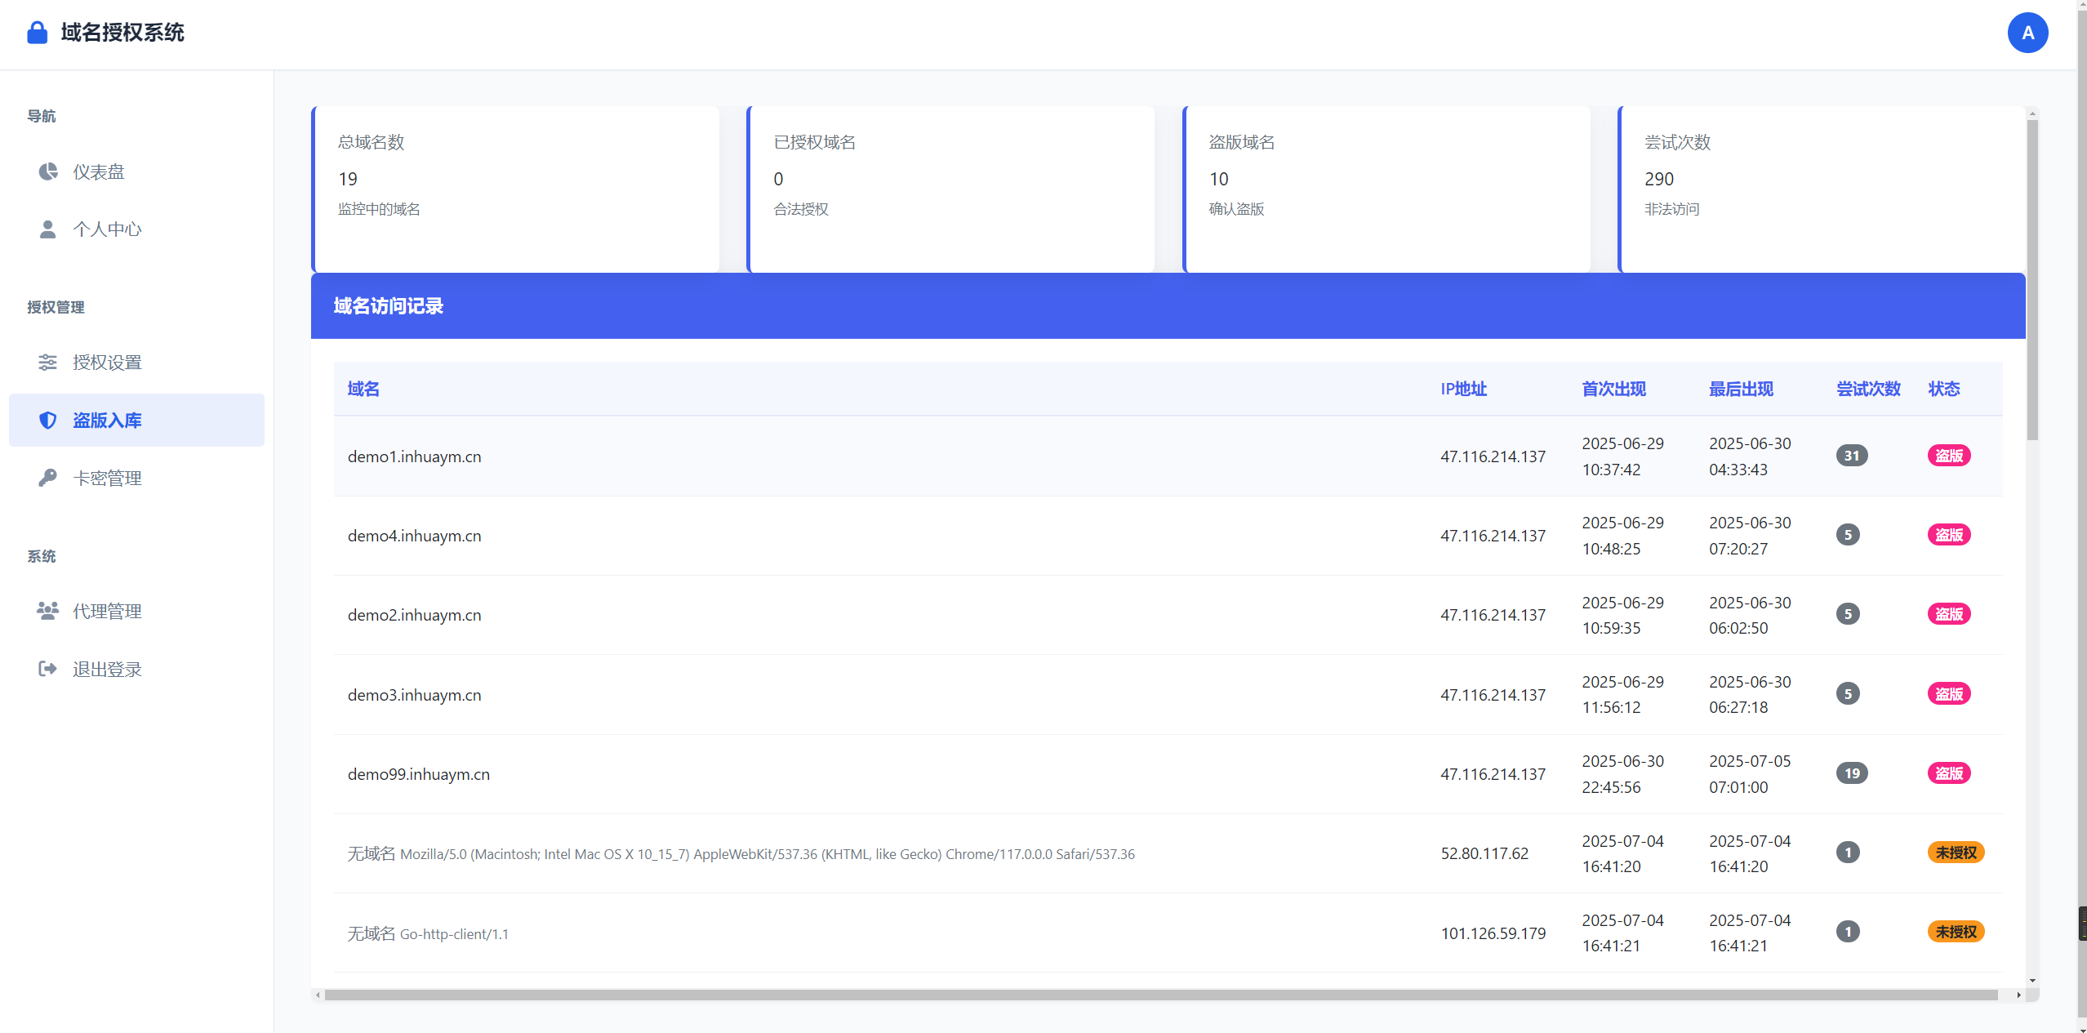
Task: Click attempt badge 1 for 101.126.59.179 row
Action: [x=1848, y=932]
